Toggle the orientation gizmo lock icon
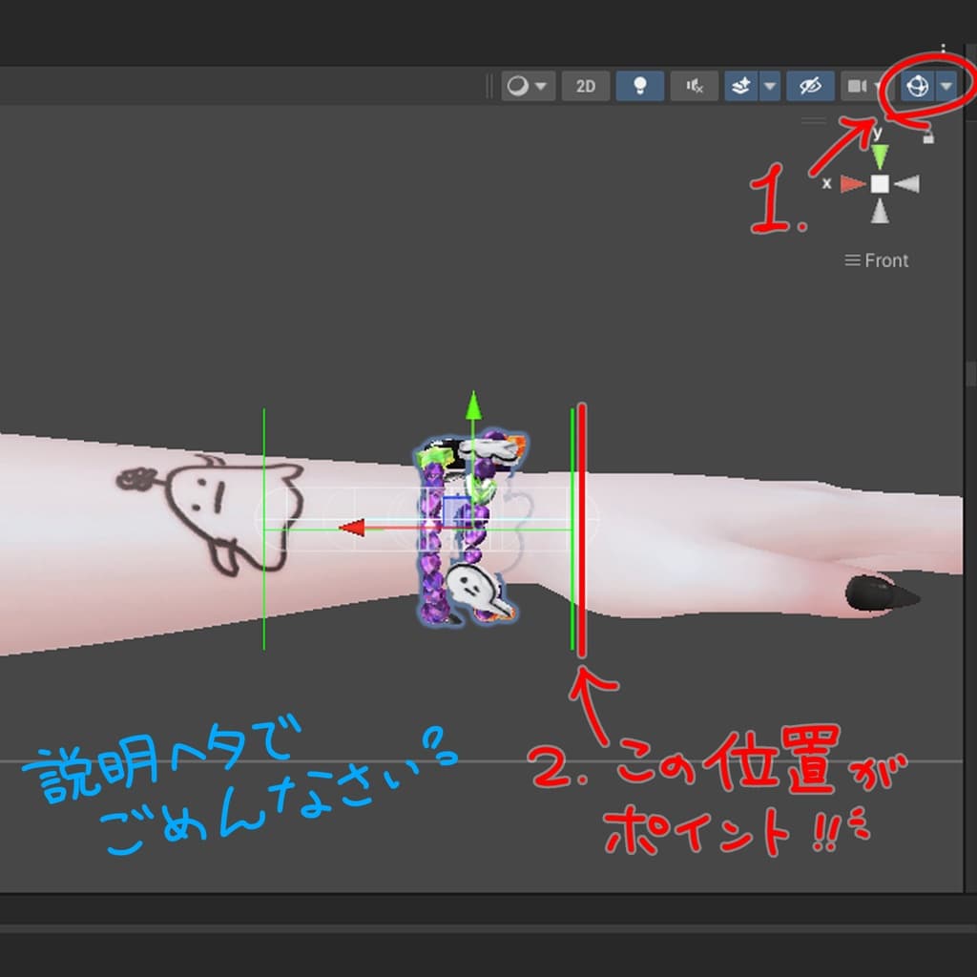 [x=927, y=136]
